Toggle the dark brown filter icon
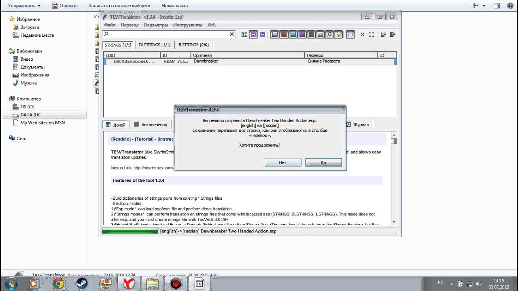 tap(311, 35)
